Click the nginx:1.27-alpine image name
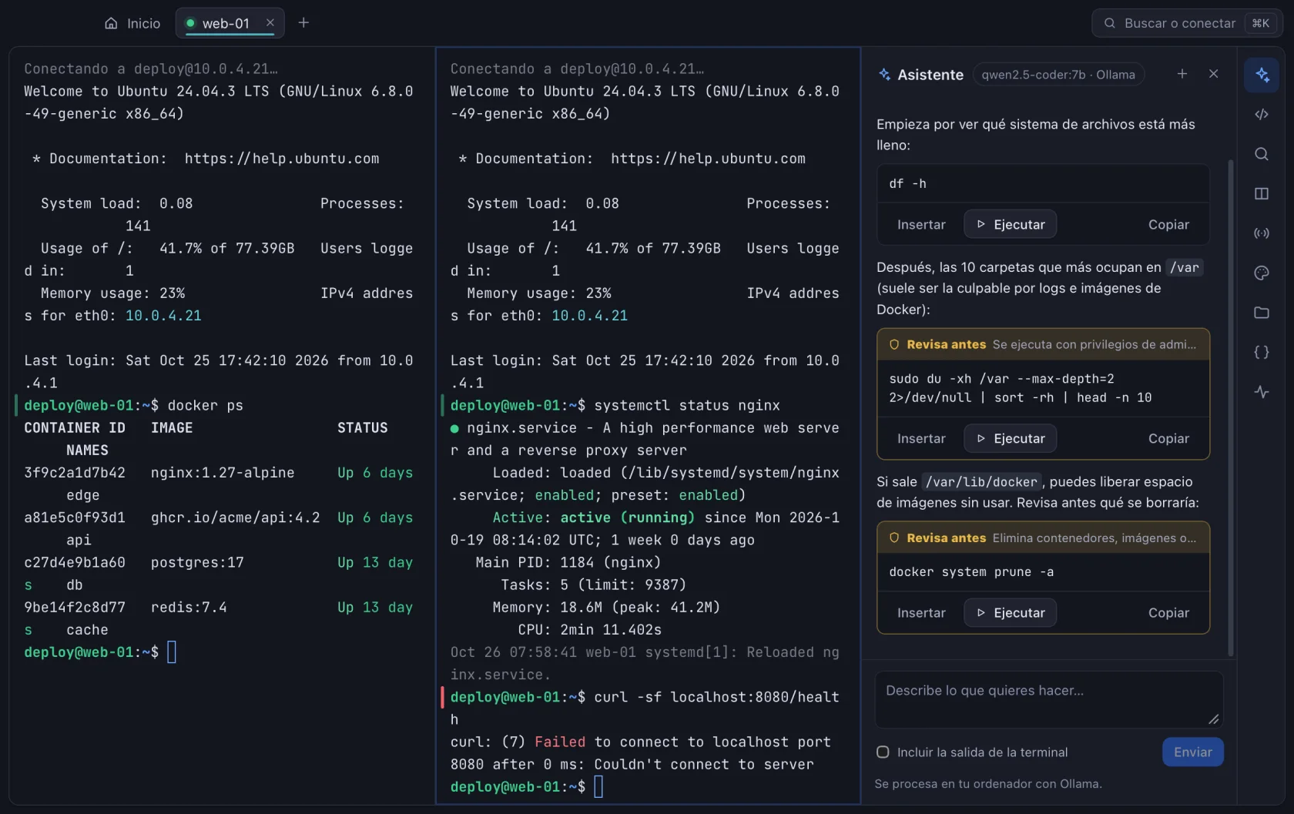Screen dimensions: 1294x814 pos(223,473)
